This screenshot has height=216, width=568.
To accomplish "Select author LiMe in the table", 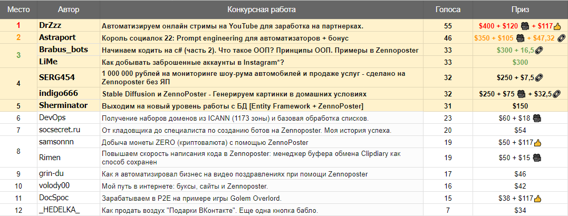I will 49,62.
